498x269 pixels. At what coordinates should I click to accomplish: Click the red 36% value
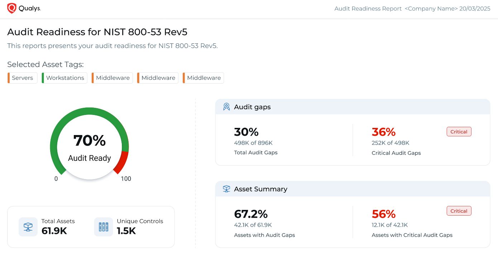coord(384,132)
